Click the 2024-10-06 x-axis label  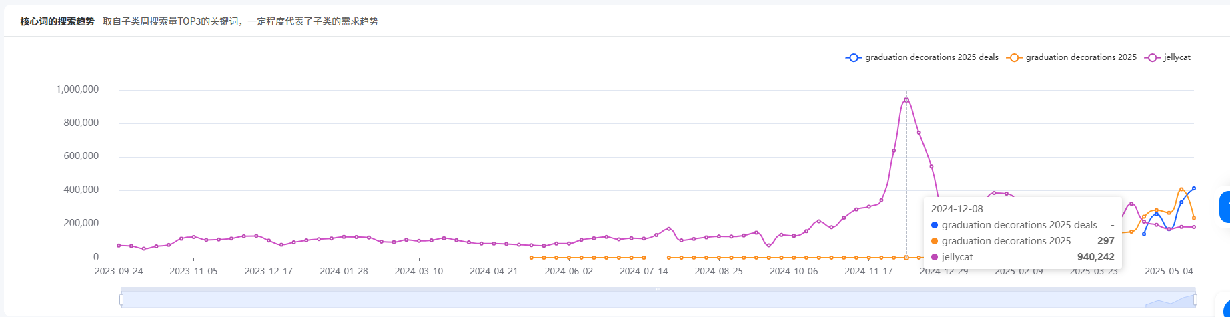click(794, 271)
